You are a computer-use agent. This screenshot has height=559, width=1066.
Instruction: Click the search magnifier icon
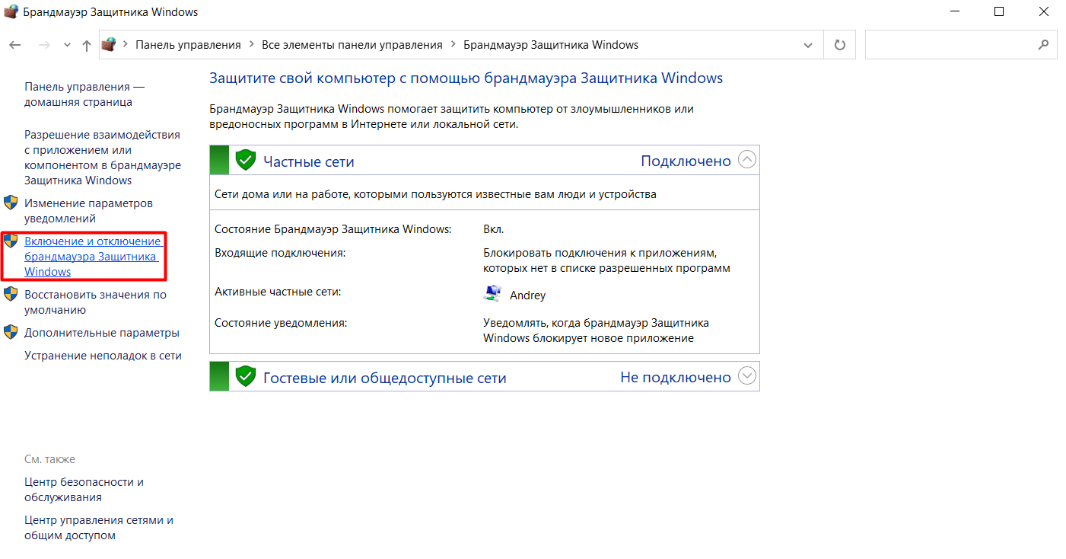click(x=1044, y=45)
